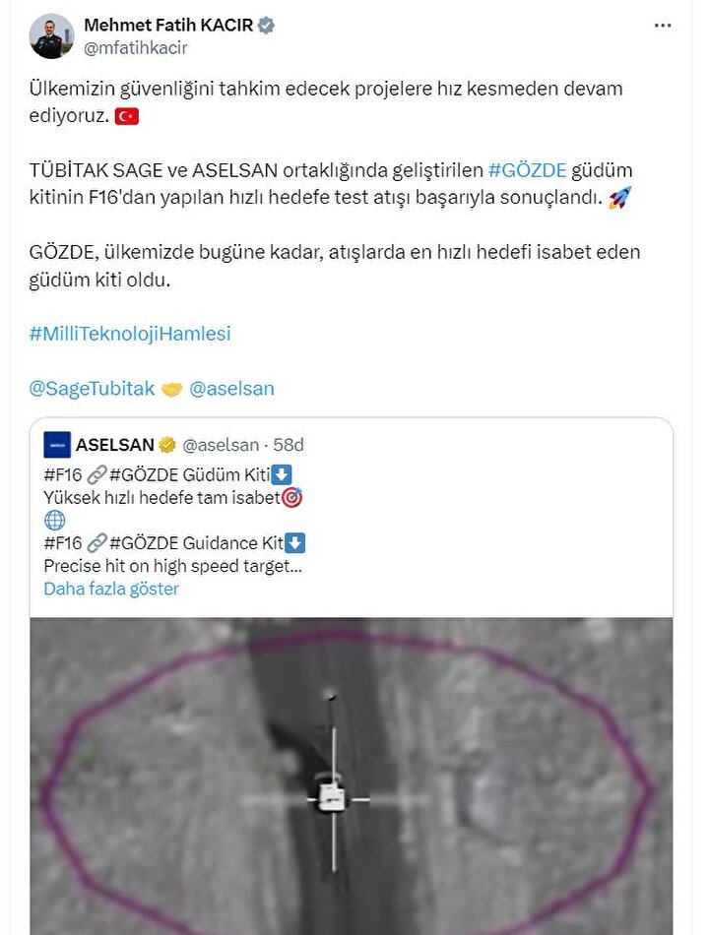Screen dimensions: 709x935
Task: Open the quoted tweet's 58d timestamp
Action: [289, 445]
